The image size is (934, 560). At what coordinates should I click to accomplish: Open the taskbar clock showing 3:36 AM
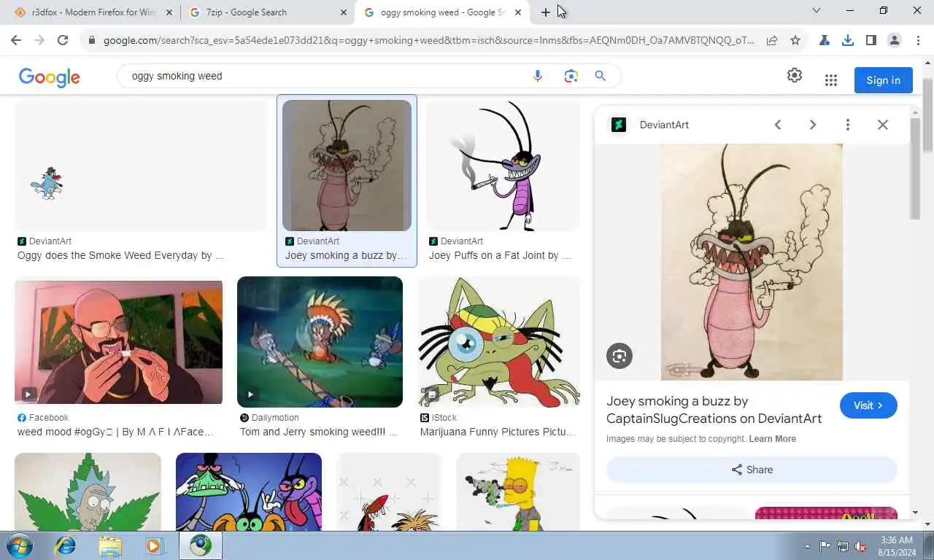(x=897, y=546)
